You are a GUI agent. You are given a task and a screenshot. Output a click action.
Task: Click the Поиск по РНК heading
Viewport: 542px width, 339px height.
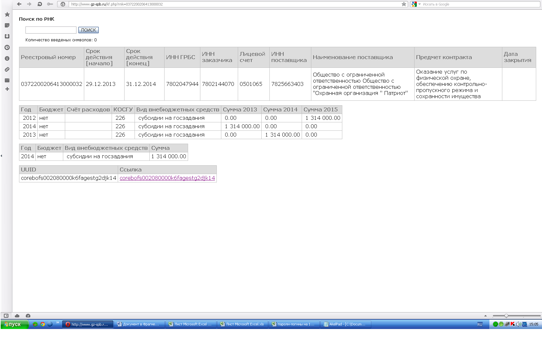(36, 19)
